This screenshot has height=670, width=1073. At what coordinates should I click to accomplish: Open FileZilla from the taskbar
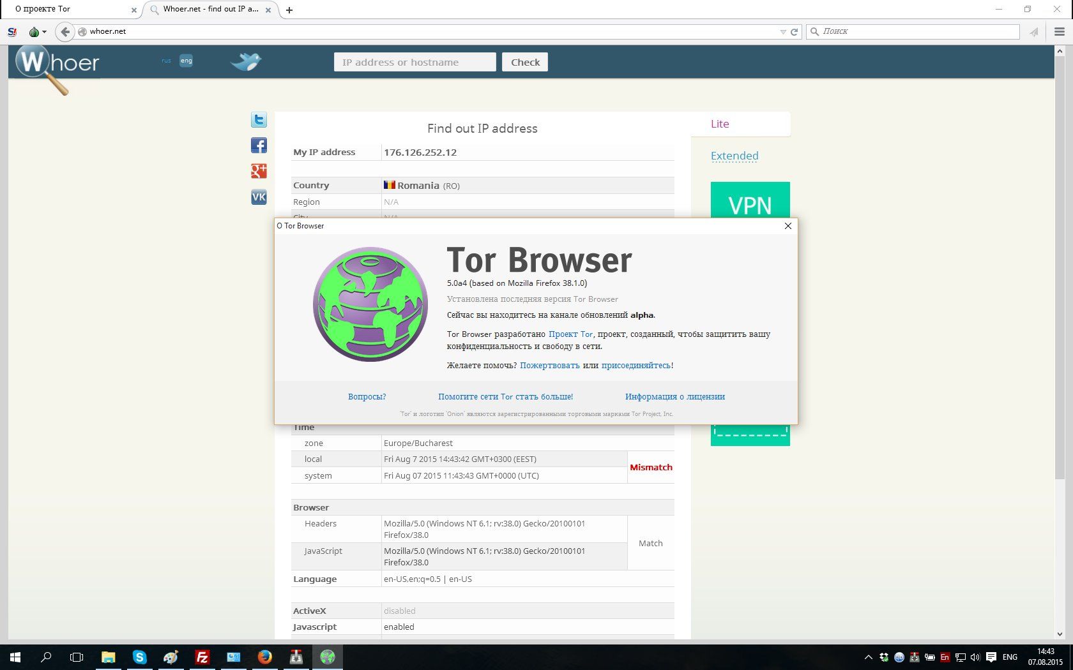(202, 657)
